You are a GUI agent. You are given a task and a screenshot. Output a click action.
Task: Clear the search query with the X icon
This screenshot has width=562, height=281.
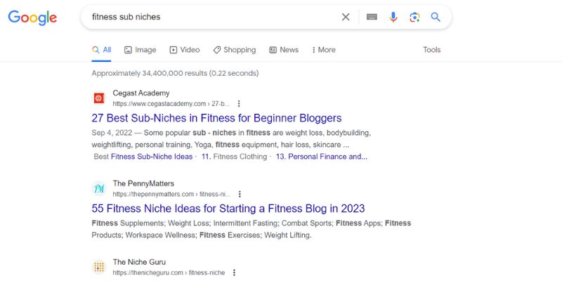coord(346,17)
